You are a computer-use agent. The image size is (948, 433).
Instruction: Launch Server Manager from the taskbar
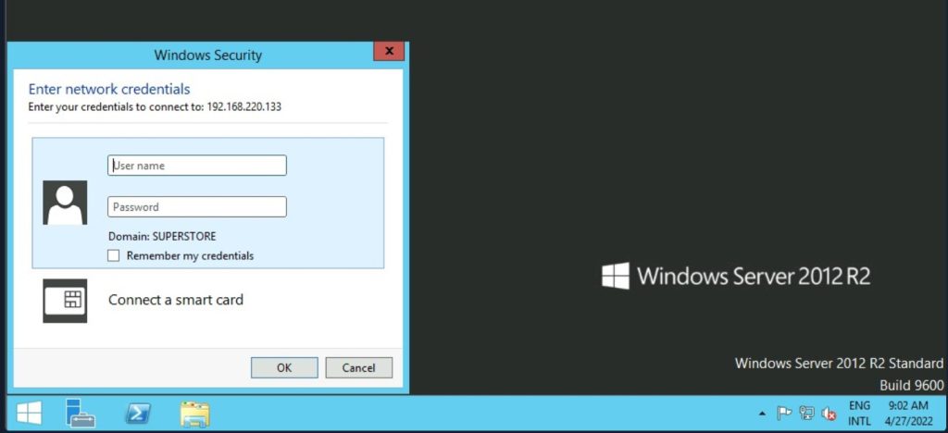[81, 414]
